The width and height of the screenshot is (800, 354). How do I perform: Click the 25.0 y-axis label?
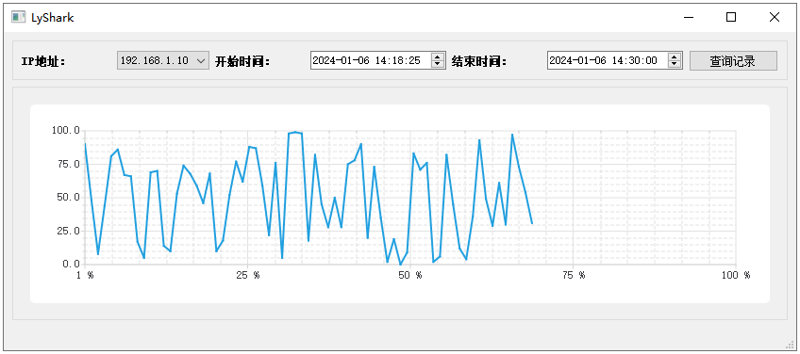68,231
